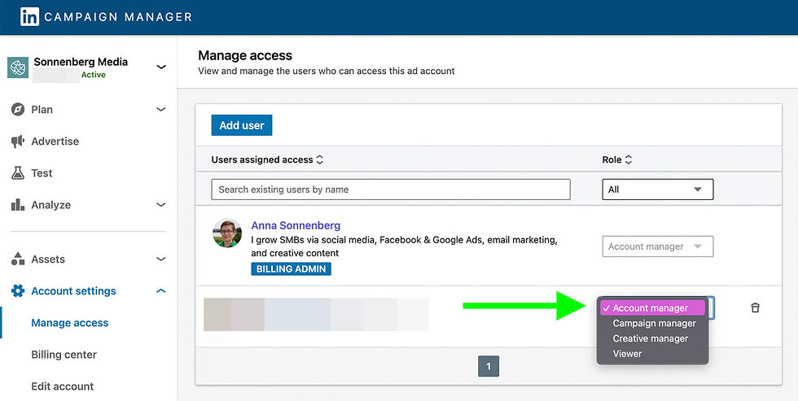Click Users assigned access column header

coord(262,159)
